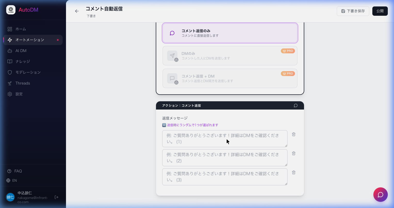Select the コメント返信 + DM option

point(230,78)
